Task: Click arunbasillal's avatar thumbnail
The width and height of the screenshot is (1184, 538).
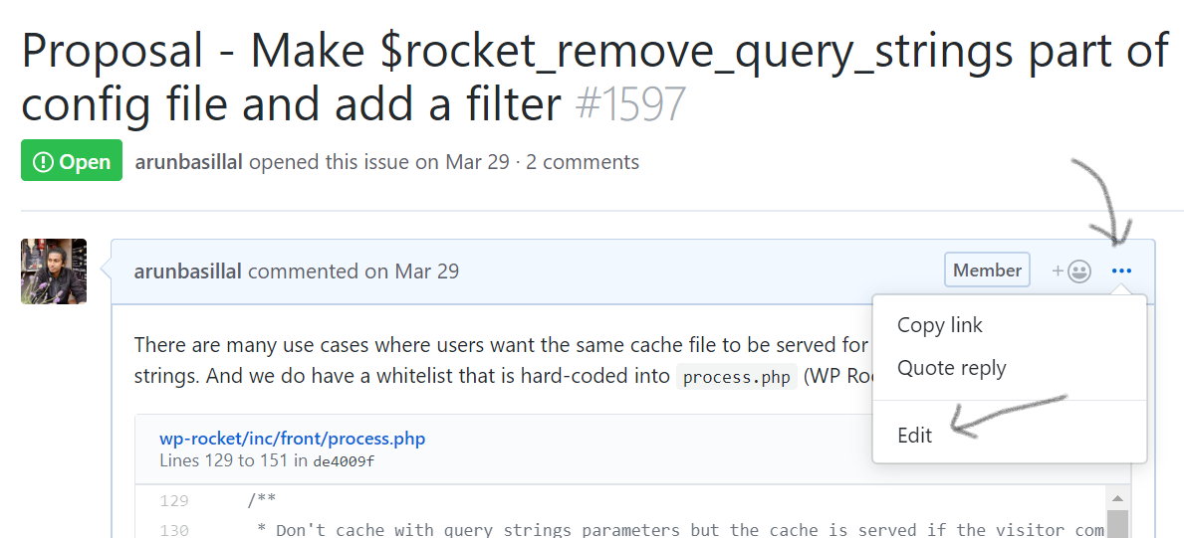Action: click(54, 271)
